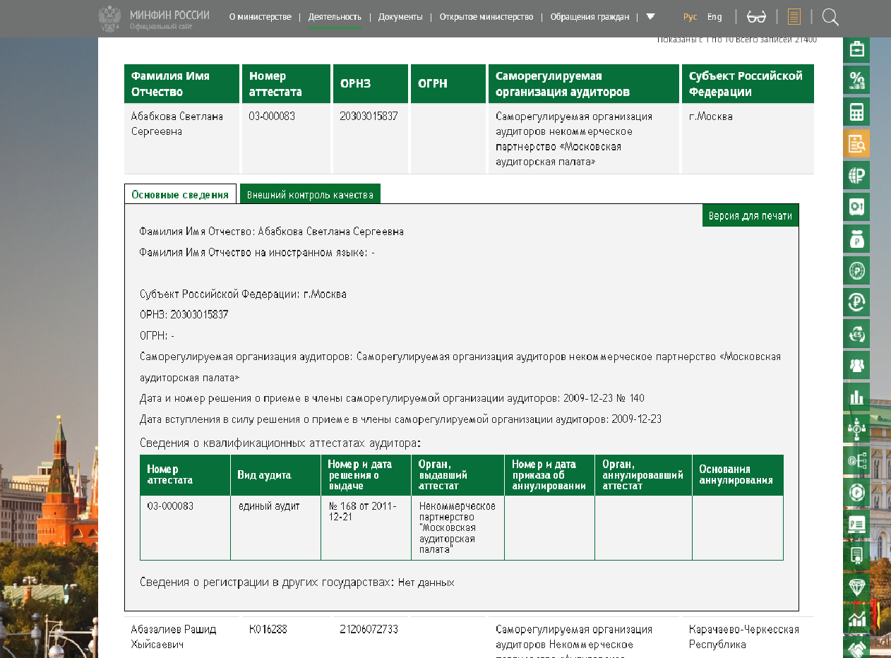Enable the visually impaired glasses mode
The width and height of the screenshot is (891, 658).
[756, 17]
